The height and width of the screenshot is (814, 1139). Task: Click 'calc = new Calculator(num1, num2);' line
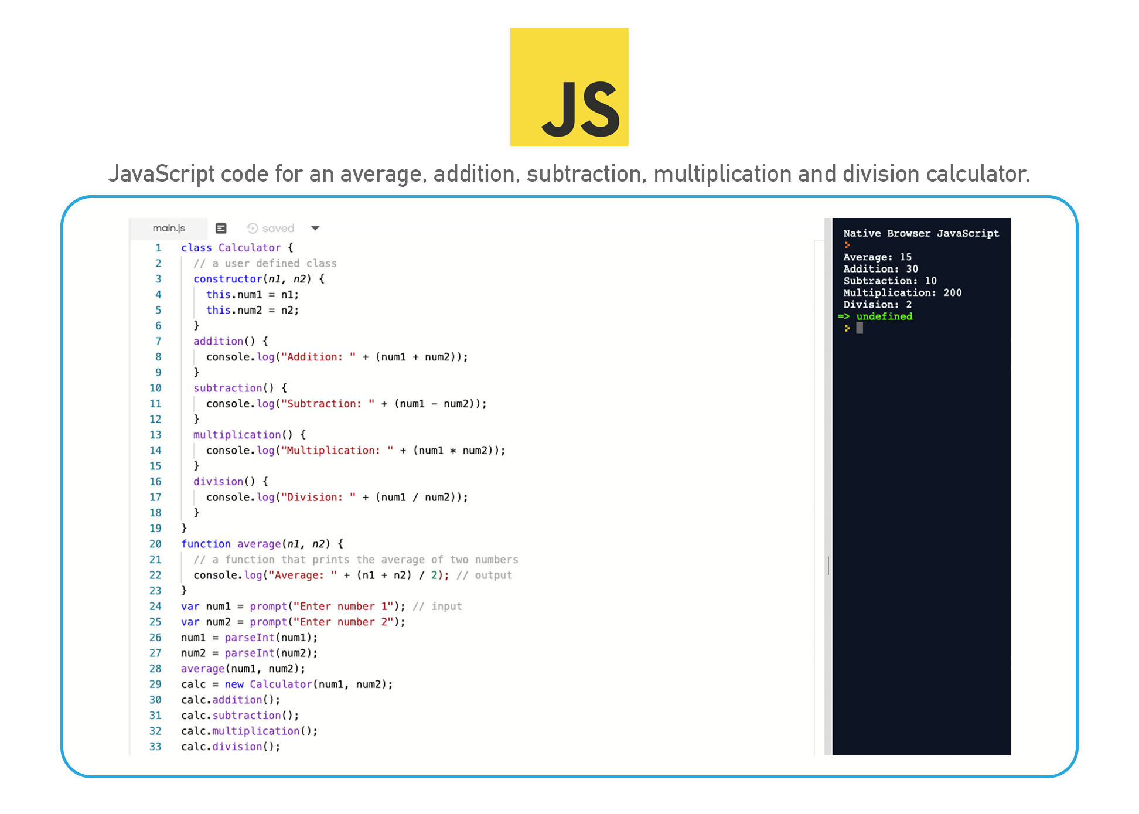click(x=287, y=684)
